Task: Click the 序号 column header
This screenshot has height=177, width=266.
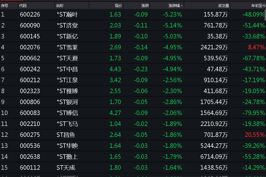Action: [x=4, y=5]
